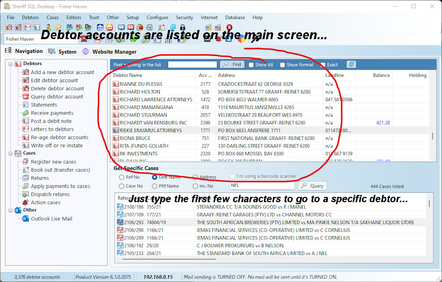Enable the Show Formal checkbox

click(282, 65)
